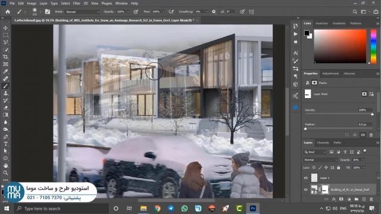Open the Window menu
This screenshot has width=381, height=214.
(121, 4)
